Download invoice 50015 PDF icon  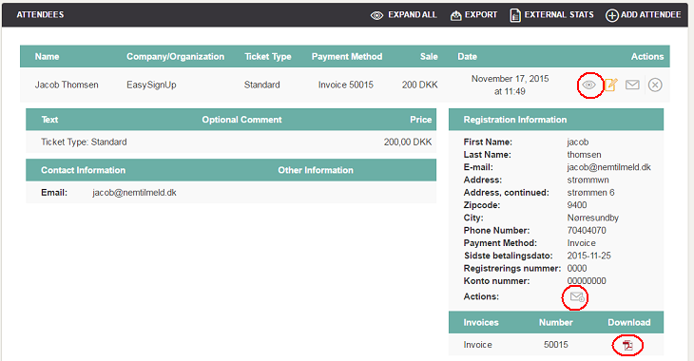(x=627, y=345)
